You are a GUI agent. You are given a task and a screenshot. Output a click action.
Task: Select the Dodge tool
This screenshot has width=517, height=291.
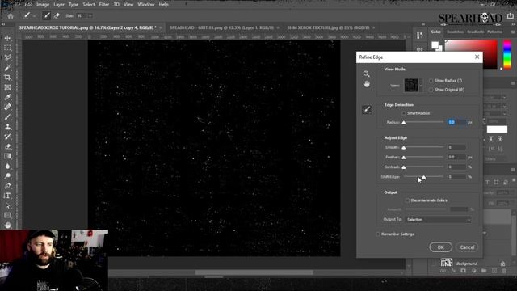[x=7, y=176]
